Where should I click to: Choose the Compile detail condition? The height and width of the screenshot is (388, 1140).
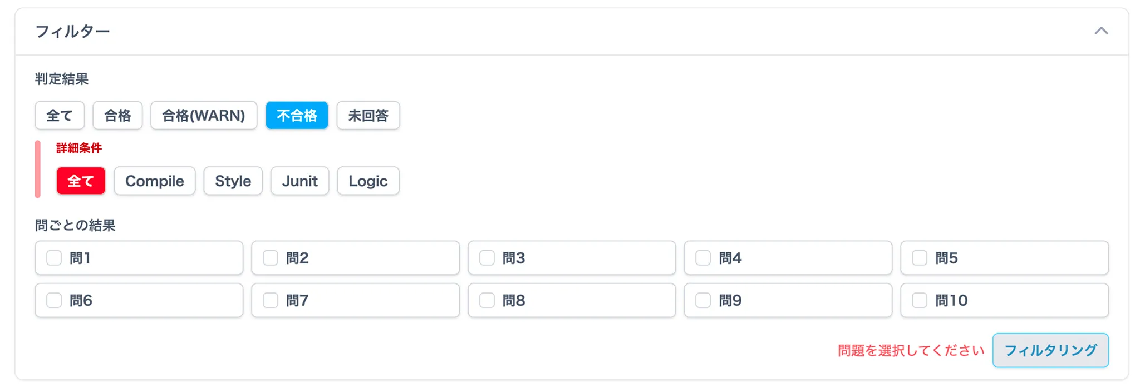coord(155,181)
